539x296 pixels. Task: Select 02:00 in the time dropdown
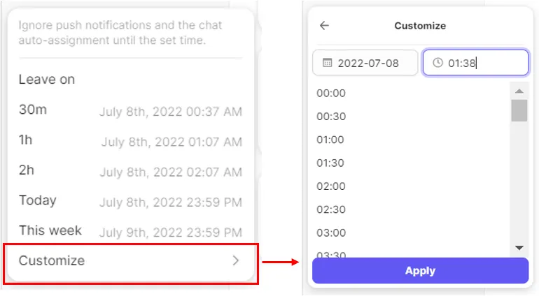331,186
